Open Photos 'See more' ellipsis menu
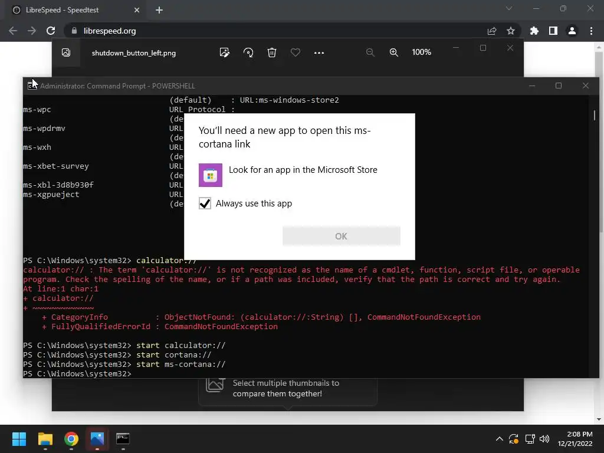The height and width of the screenshot is (453, 604). coord(319,52)
